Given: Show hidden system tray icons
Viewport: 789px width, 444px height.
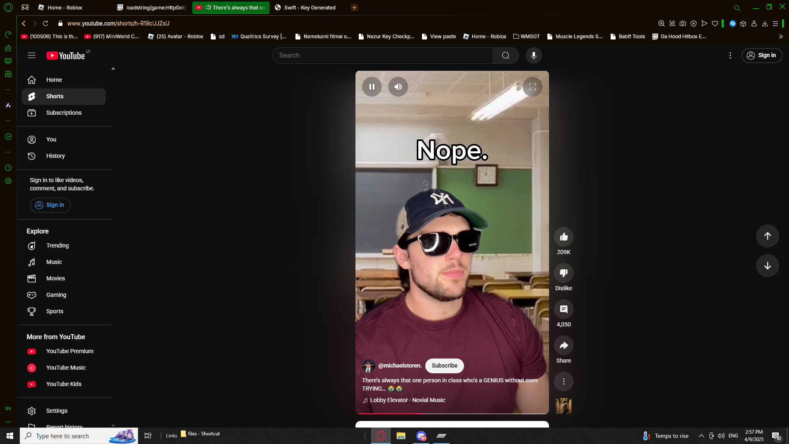Looking at the screenshot, I should [701, 436].
